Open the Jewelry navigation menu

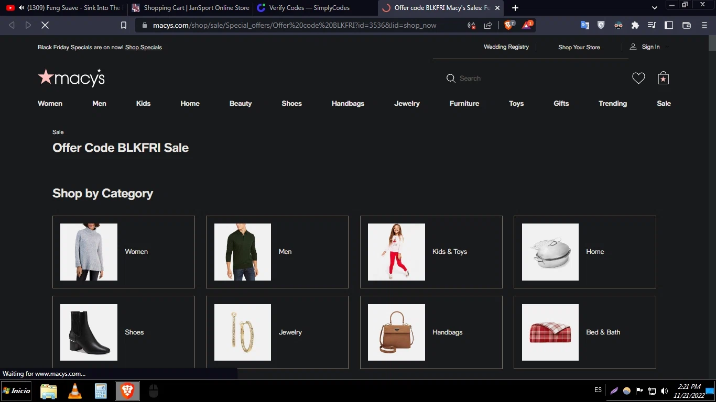407,104
